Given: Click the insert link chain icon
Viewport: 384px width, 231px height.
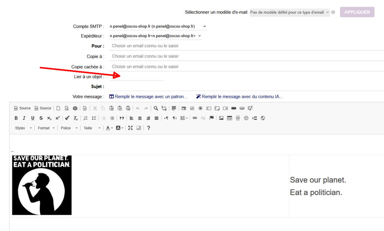Looking at the screenshot, I should coord(195,118).
